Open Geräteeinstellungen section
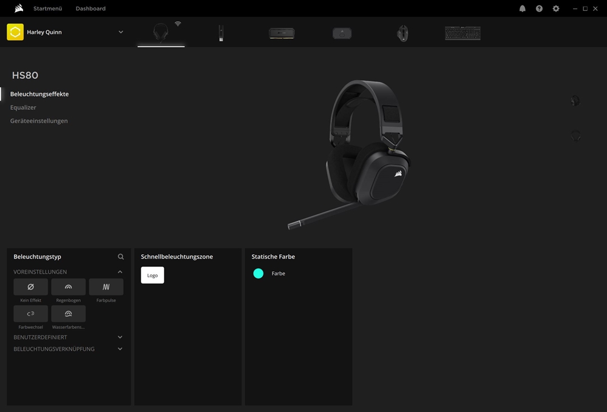Image resolution: width=607 pixels, height=412 pixels. (39, 121)
